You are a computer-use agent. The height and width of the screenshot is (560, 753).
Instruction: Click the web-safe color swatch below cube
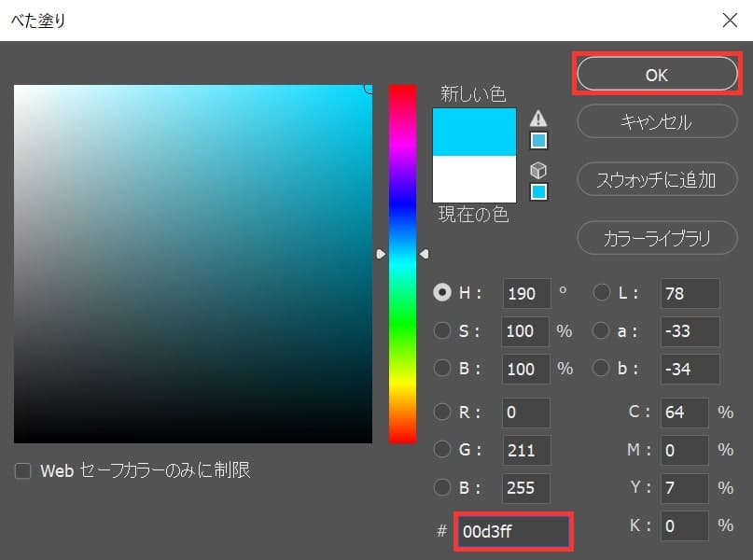[x=538, y=191]
